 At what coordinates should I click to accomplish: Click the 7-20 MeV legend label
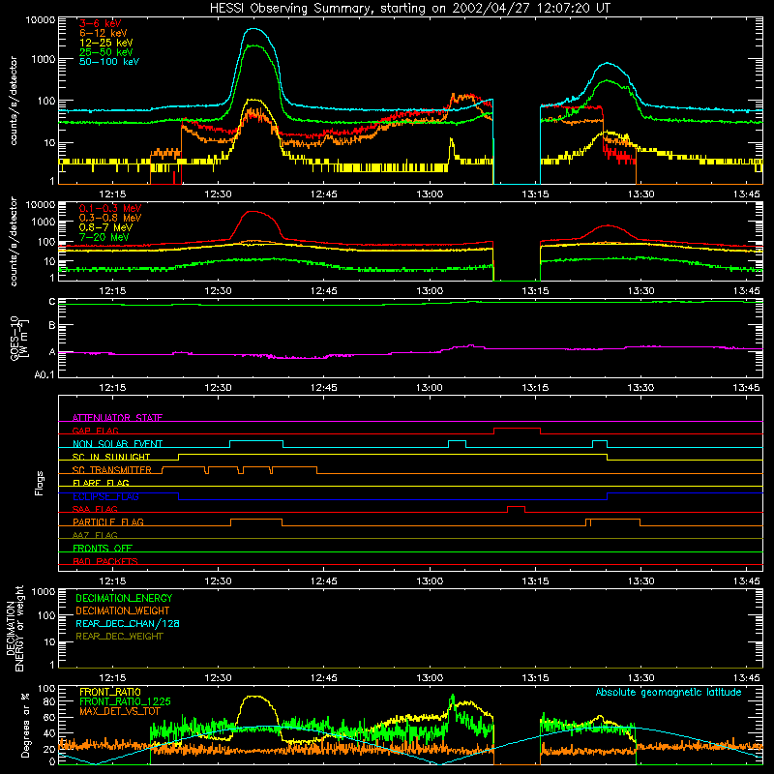104,237
